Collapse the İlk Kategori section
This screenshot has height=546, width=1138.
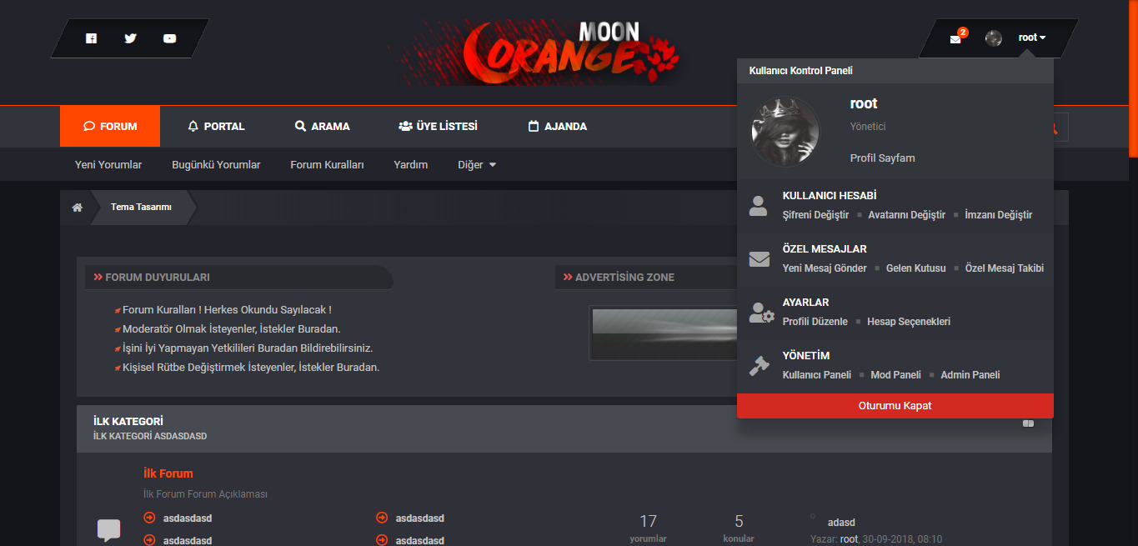pyautogui.click(x=1028, y=423)
